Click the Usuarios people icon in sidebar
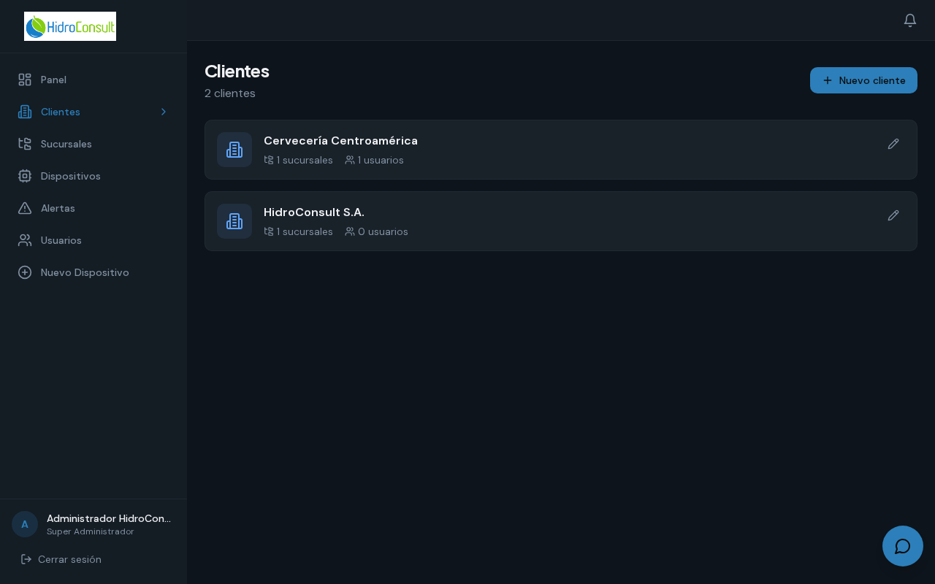 (25, 240)
